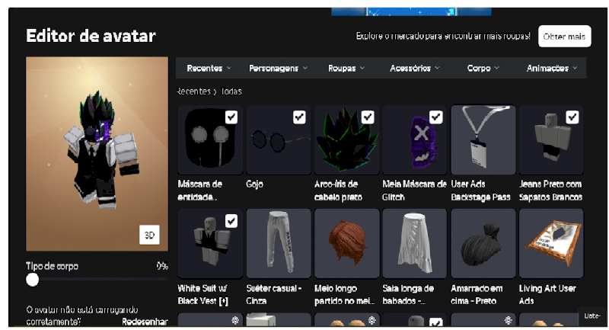Click the 0% body type value
The width and height of the screenshot is (609, 330).
tap(162, 266)
